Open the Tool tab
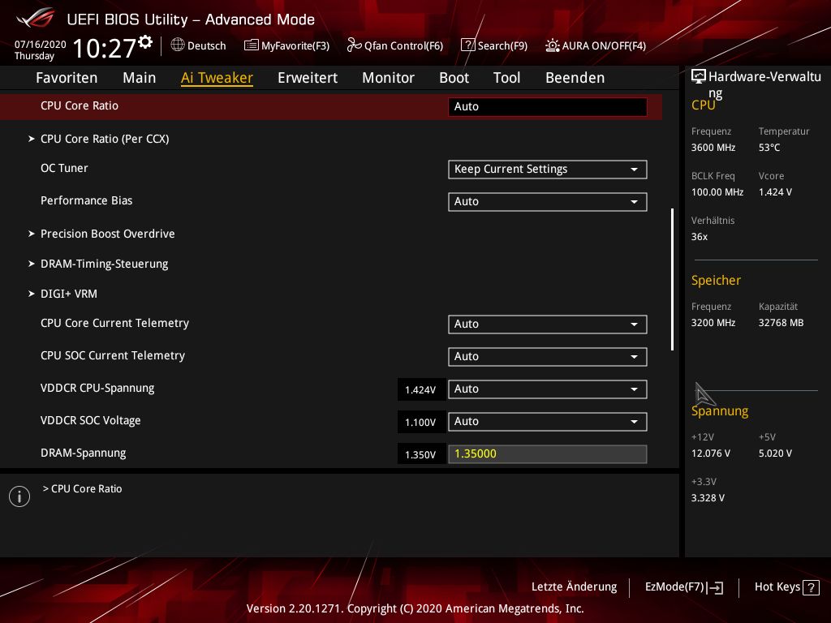The height and width of the screenshot is (623, 831). point(506,78)
